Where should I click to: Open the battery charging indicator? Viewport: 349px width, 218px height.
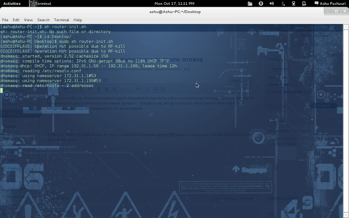pyautogui.click(x=304, y=4)
